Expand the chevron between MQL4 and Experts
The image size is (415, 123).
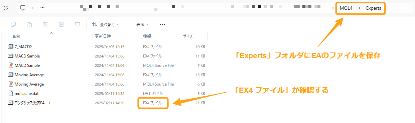pyautogui.click(x=359, y=8)
